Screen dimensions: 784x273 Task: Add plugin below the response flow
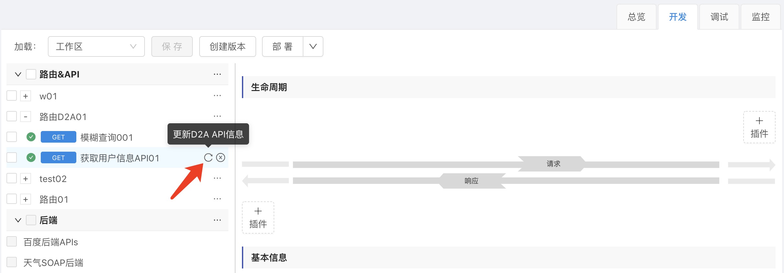258,217
